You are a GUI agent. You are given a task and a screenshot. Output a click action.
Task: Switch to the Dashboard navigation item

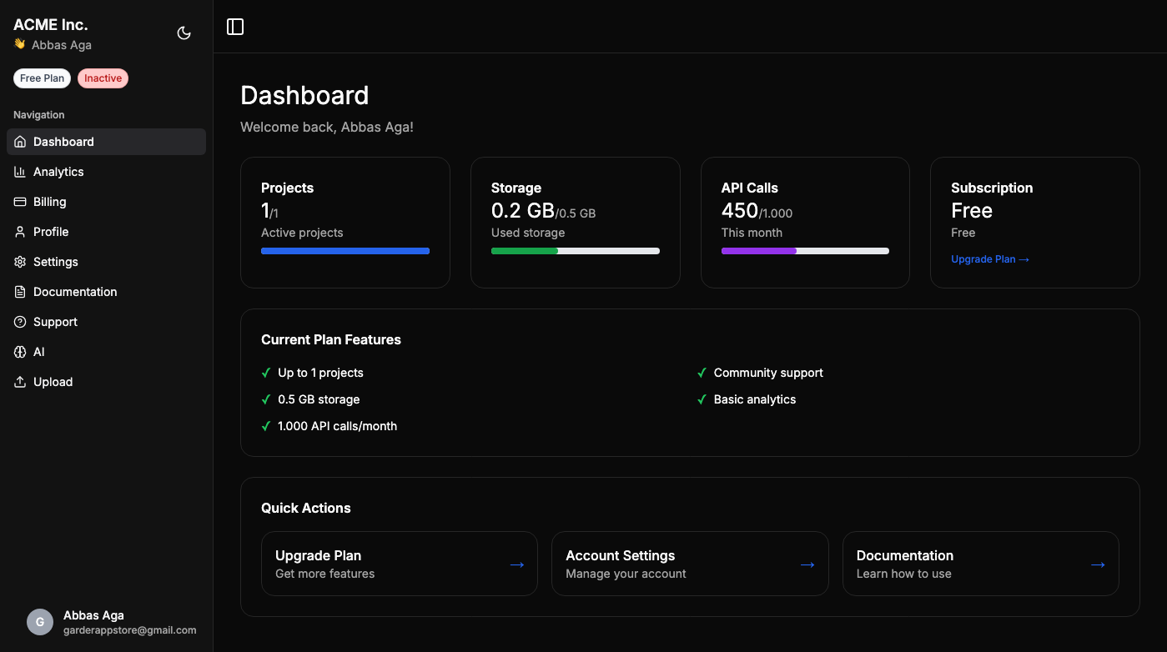(64, 142)
